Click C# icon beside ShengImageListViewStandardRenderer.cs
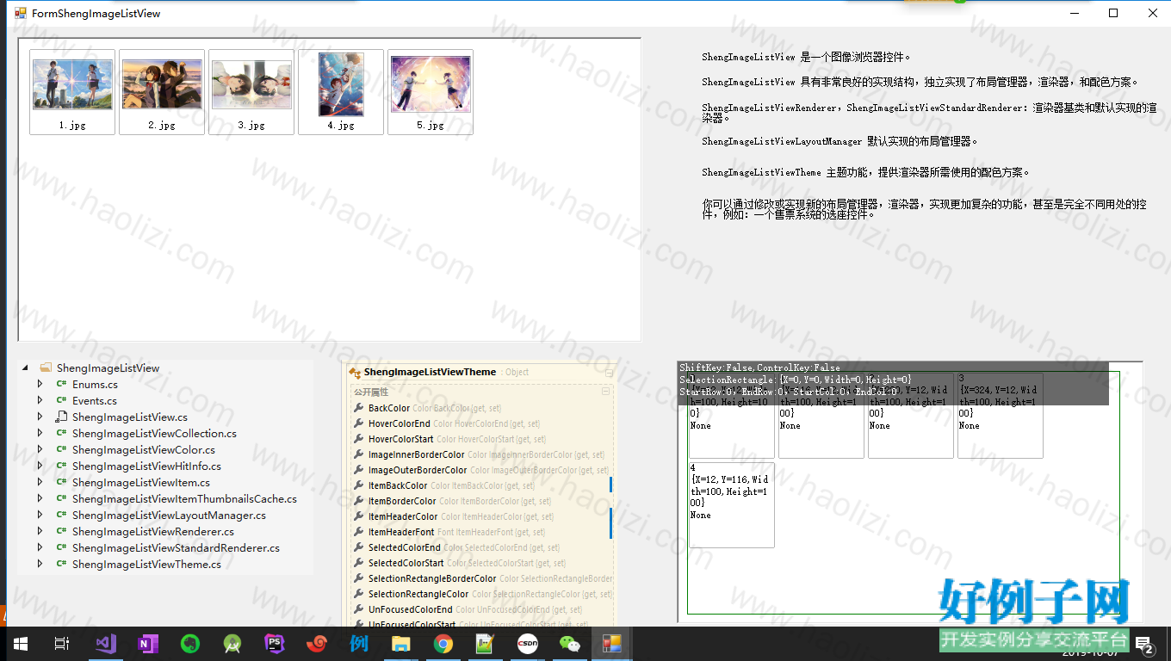This screenshot has width=1171, height=661. tap(61, 547)
